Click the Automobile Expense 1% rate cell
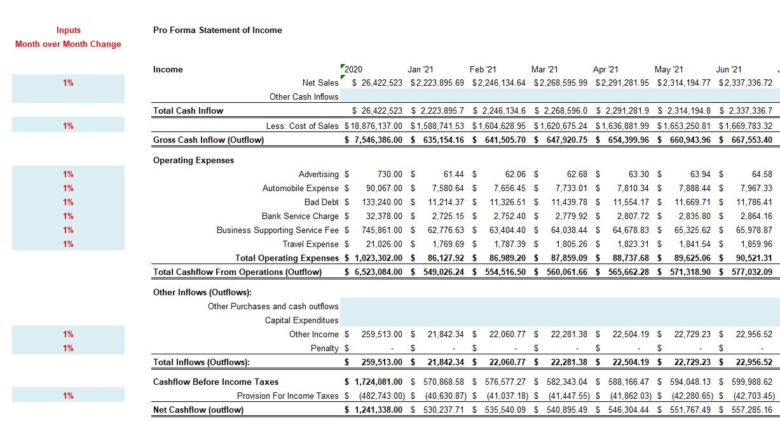This screenshot has height=421, width=780. click(x=68, y=188)
